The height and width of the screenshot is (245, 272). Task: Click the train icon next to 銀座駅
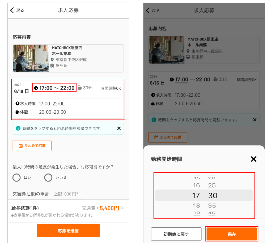(x=52, y=66)
